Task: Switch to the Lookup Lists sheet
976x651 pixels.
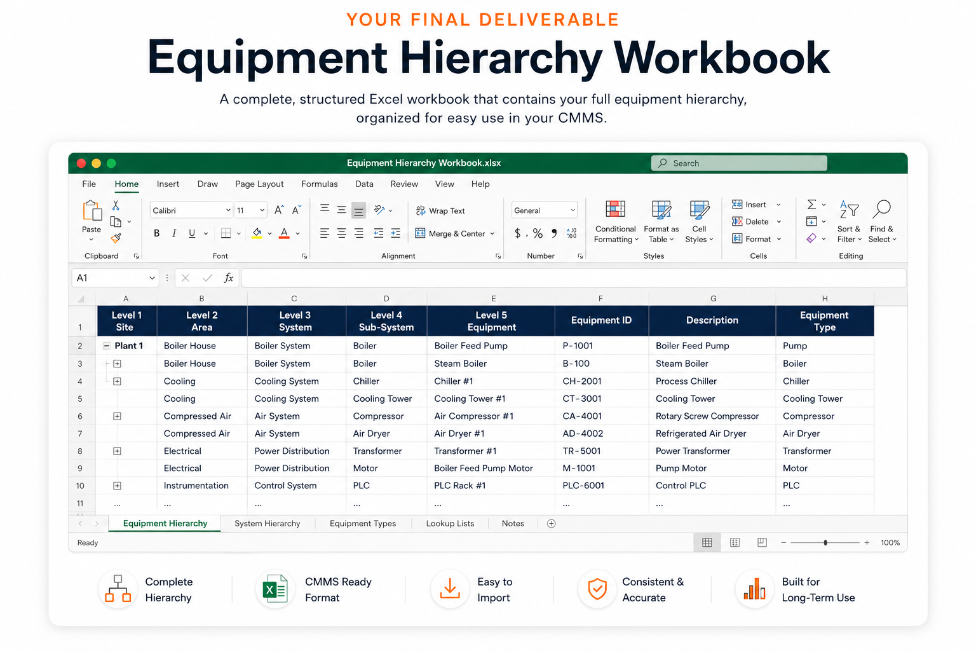Action: tap(450, 524)
